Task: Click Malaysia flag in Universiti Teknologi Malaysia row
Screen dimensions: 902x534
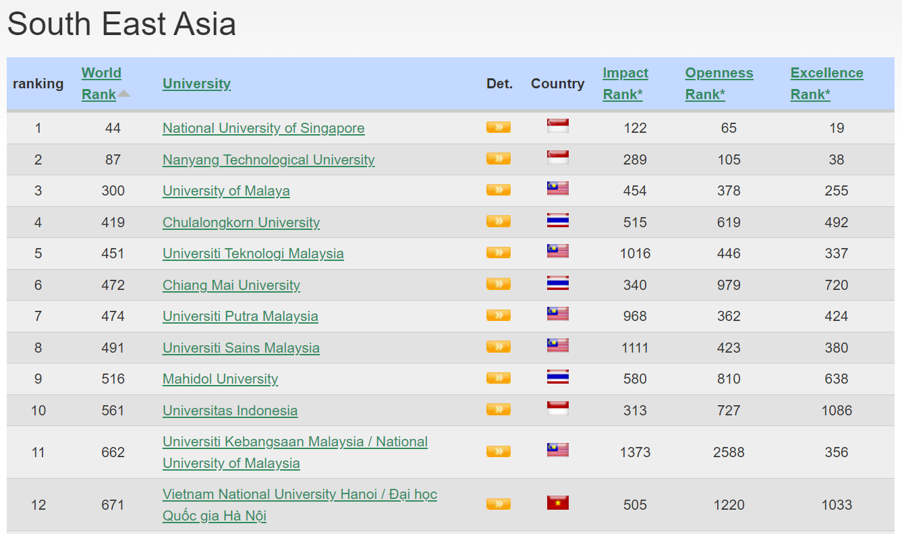Action: 558,251
